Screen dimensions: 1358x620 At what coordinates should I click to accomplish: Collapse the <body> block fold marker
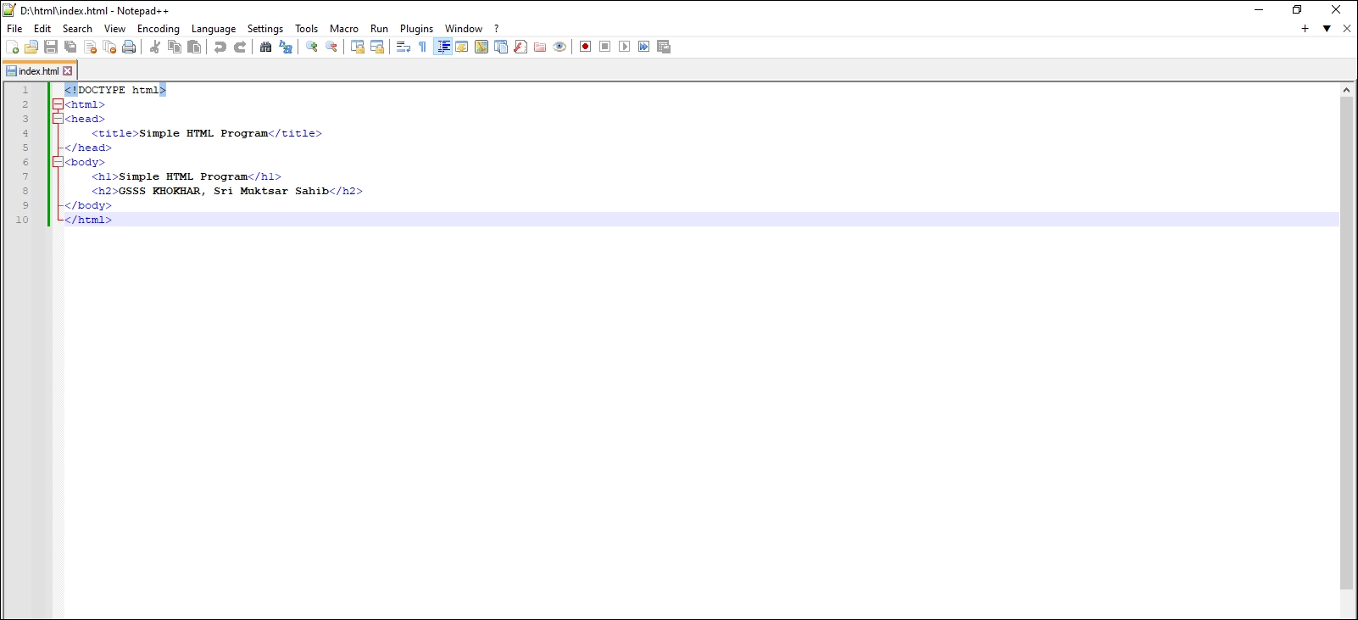pyautogui.click(x=58, y=162)
